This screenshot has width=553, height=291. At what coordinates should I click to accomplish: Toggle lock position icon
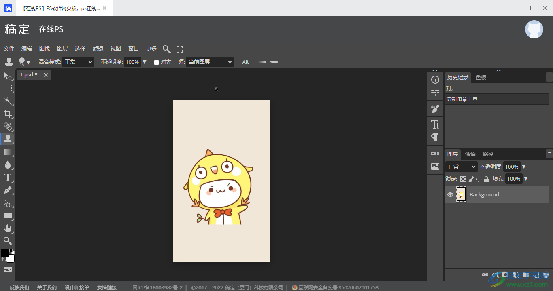[479, 179]
